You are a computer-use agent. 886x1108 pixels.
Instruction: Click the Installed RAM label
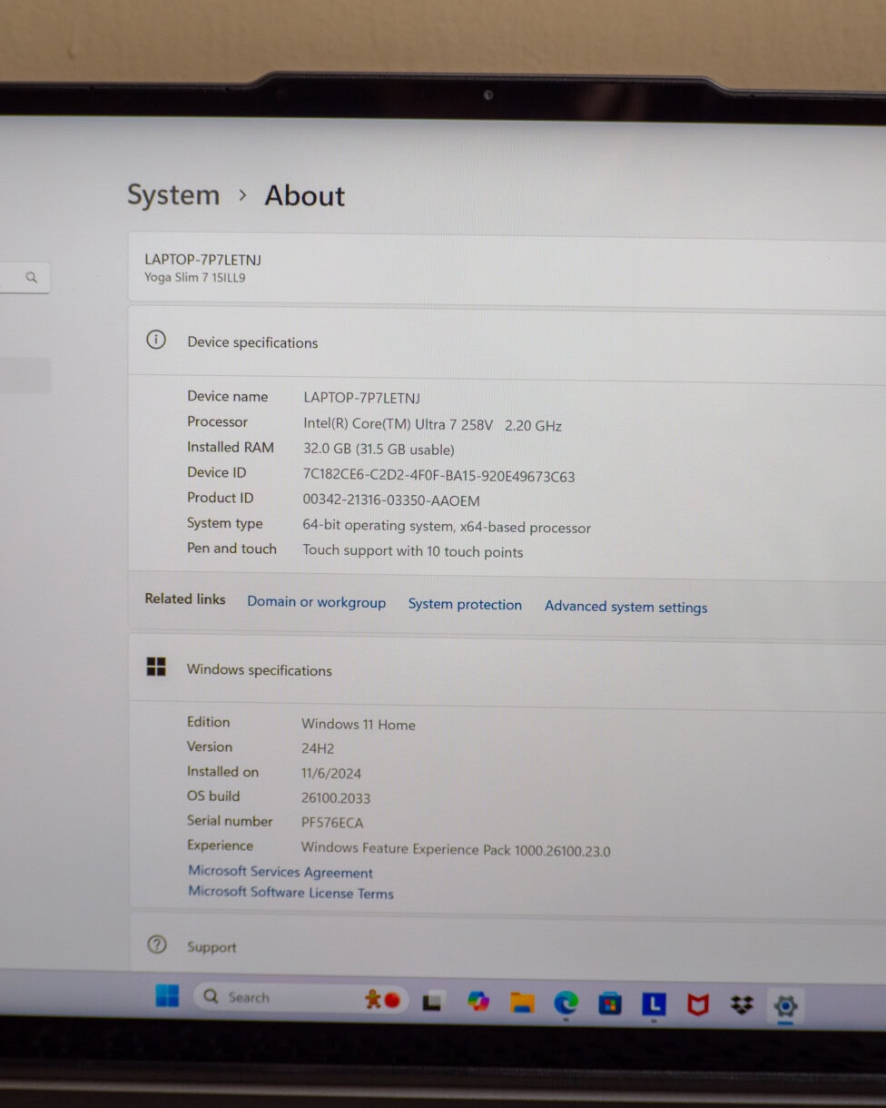pyautogui.click(x=231, y=447)
